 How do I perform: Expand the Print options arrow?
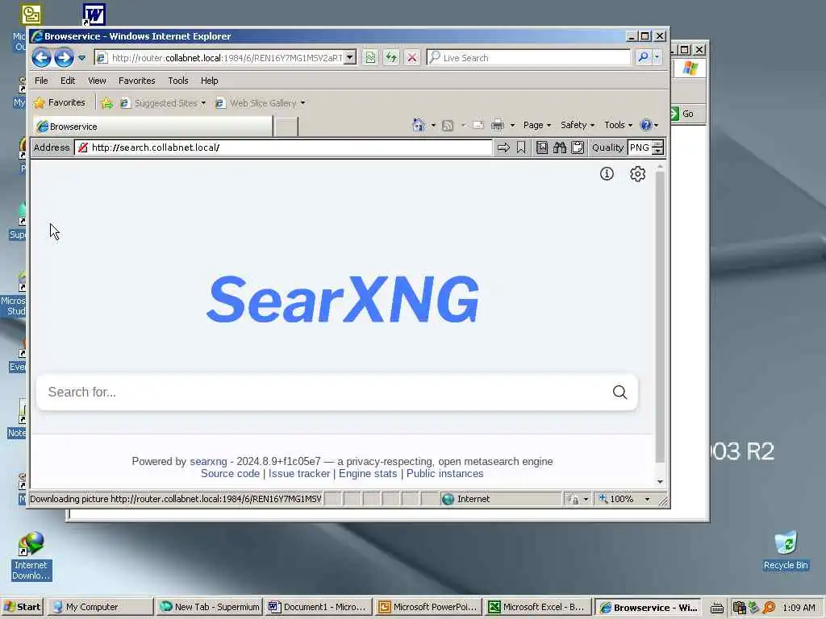coord(512,125)
